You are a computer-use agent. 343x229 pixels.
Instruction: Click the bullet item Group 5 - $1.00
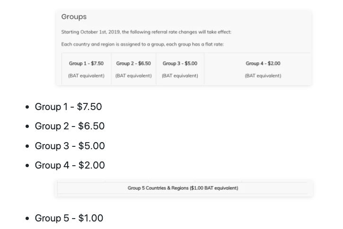click(69, 218)
